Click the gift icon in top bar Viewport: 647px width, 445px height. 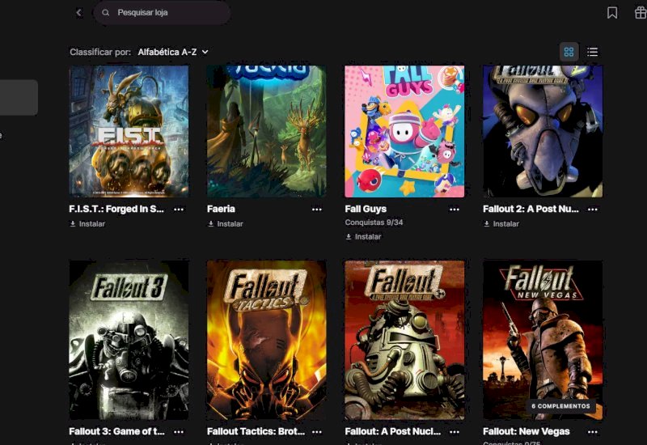click(640, 13)
